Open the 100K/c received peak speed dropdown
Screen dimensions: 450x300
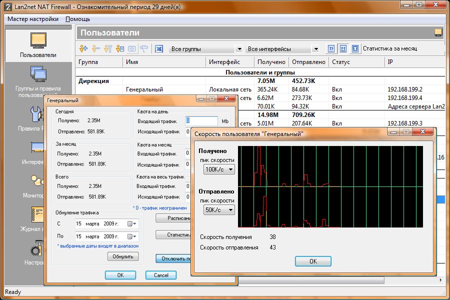pos(219,169)
